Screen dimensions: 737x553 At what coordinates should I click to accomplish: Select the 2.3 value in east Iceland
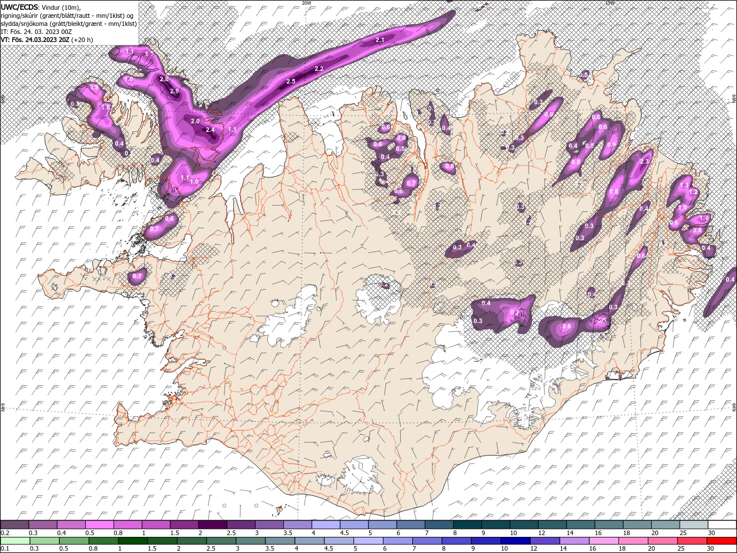pyautogui.click(x=644, y=162)
